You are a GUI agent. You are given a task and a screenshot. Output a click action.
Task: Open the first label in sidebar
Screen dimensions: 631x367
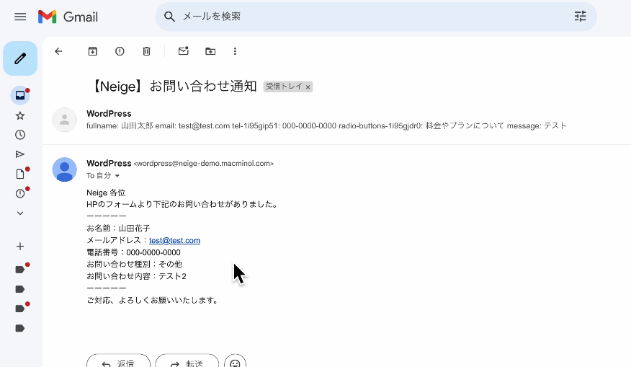[20, 270]
